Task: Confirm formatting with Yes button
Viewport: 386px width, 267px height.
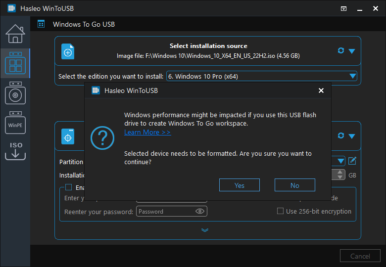Action: point(240,185)
